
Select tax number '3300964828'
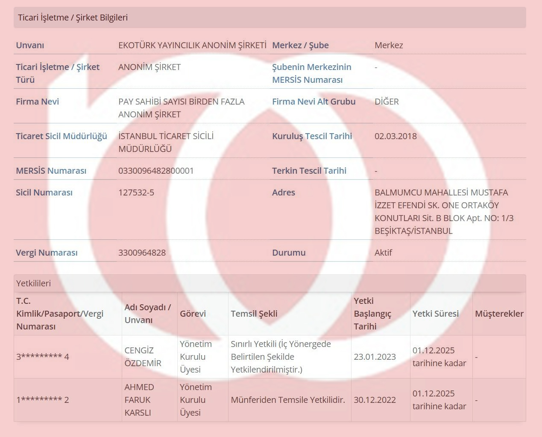(142, 253)
